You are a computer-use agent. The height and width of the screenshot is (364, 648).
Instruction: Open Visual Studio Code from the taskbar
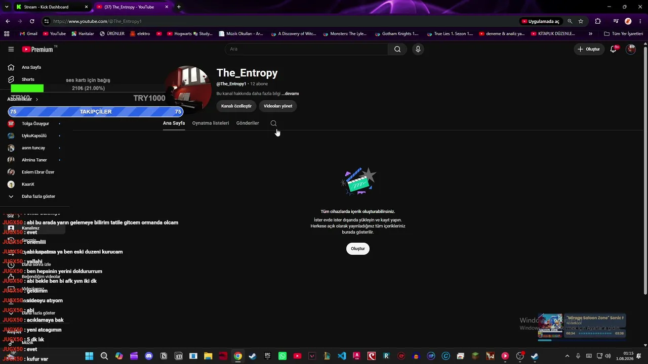click(342, 356)
